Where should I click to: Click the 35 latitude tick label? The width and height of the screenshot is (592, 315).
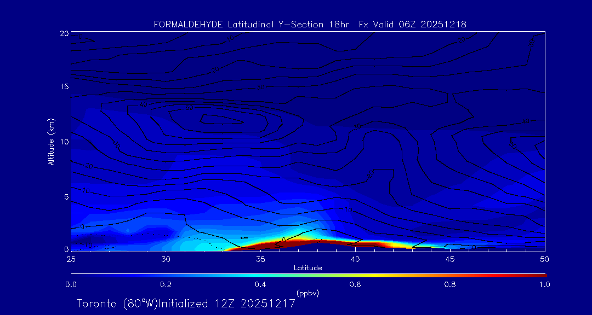click(260, 258)
